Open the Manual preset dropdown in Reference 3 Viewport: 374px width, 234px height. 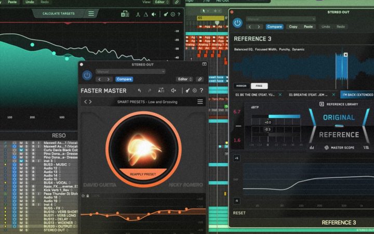point(281,19)
